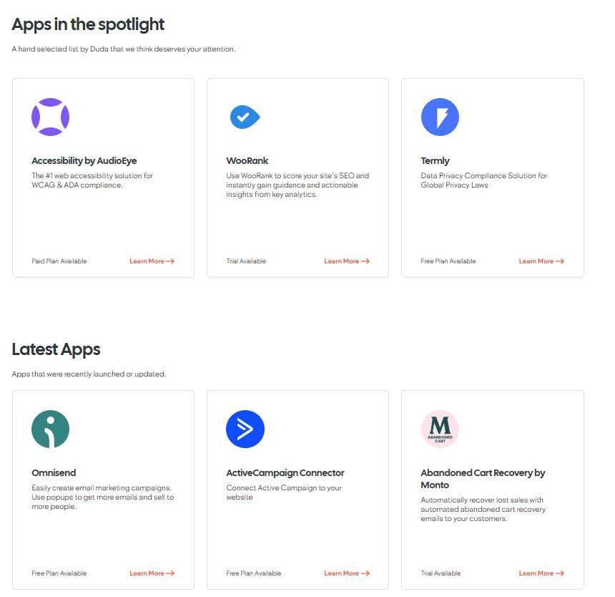Select Abandoned Cart Recovery by Monto title
The height and width of the screenshot is (597, 615).
click(483, 479)
